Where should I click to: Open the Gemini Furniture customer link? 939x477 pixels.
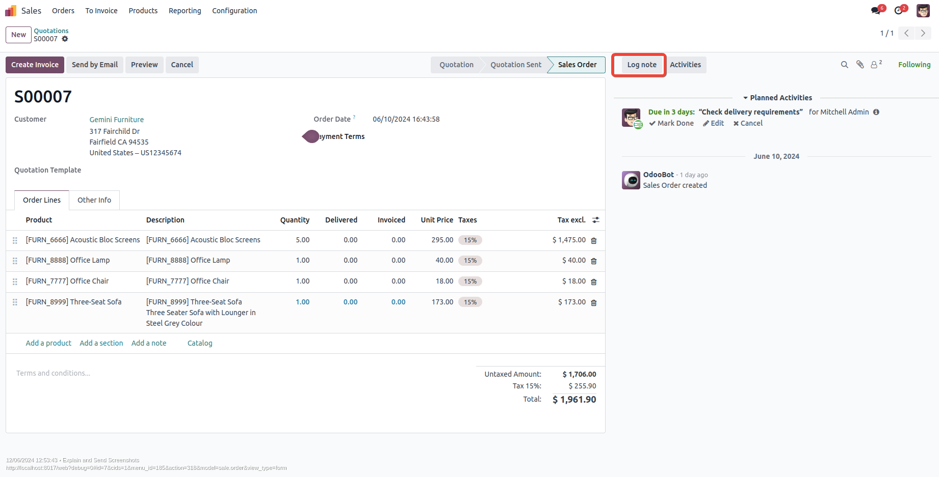[117, 120]
